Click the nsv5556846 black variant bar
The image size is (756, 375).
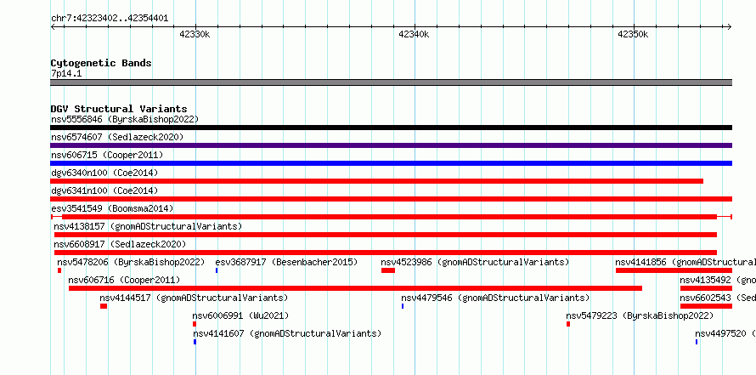pyautogui.click(x=391, y=128)
